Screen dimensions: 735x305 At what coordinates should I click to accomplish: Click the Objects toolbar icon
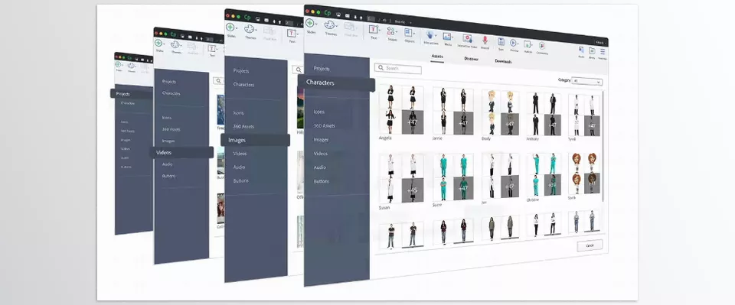click(408, 32)
